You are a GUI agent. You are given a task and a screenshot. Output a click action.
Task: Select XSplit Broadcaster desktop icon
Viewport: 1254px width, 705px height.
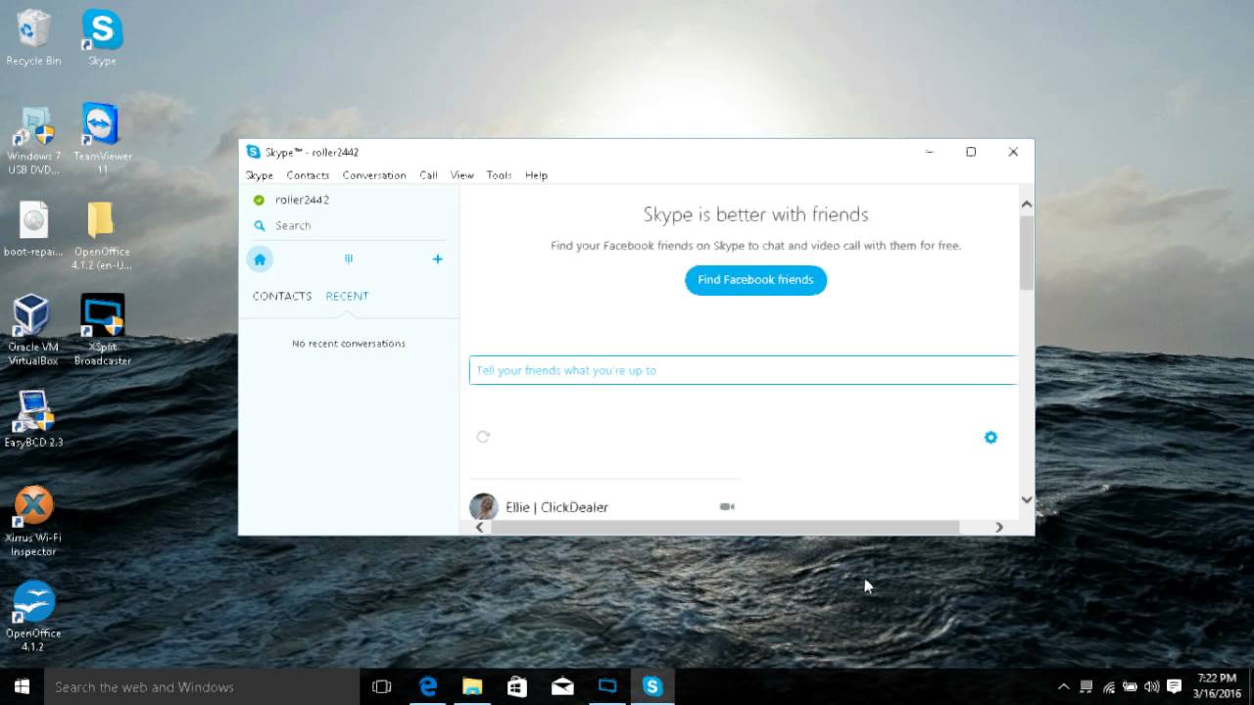tap(102, 330)
